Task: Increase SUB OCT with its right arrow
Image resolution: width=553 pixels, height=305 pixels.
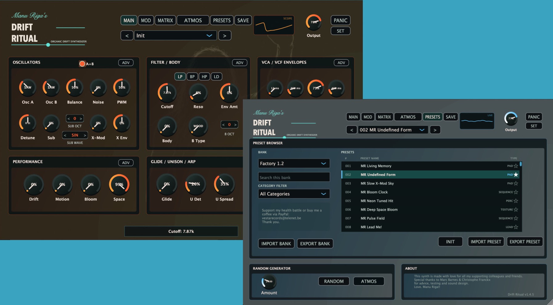Action: [81, 118]
